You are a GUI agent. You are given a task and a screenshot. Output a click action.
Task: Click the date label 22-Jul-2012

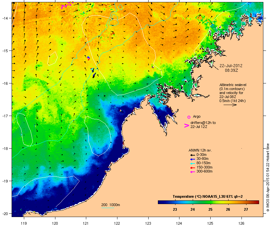(231, 66)
